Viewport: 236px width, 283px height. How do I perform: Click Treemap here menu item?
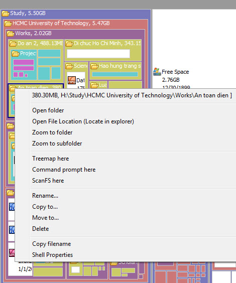pos(51,159)
